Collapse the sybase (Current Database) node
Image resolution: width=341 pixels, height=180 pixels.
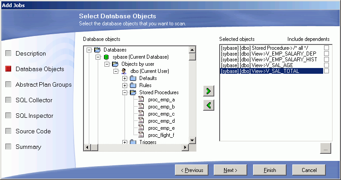click(98, 57)
